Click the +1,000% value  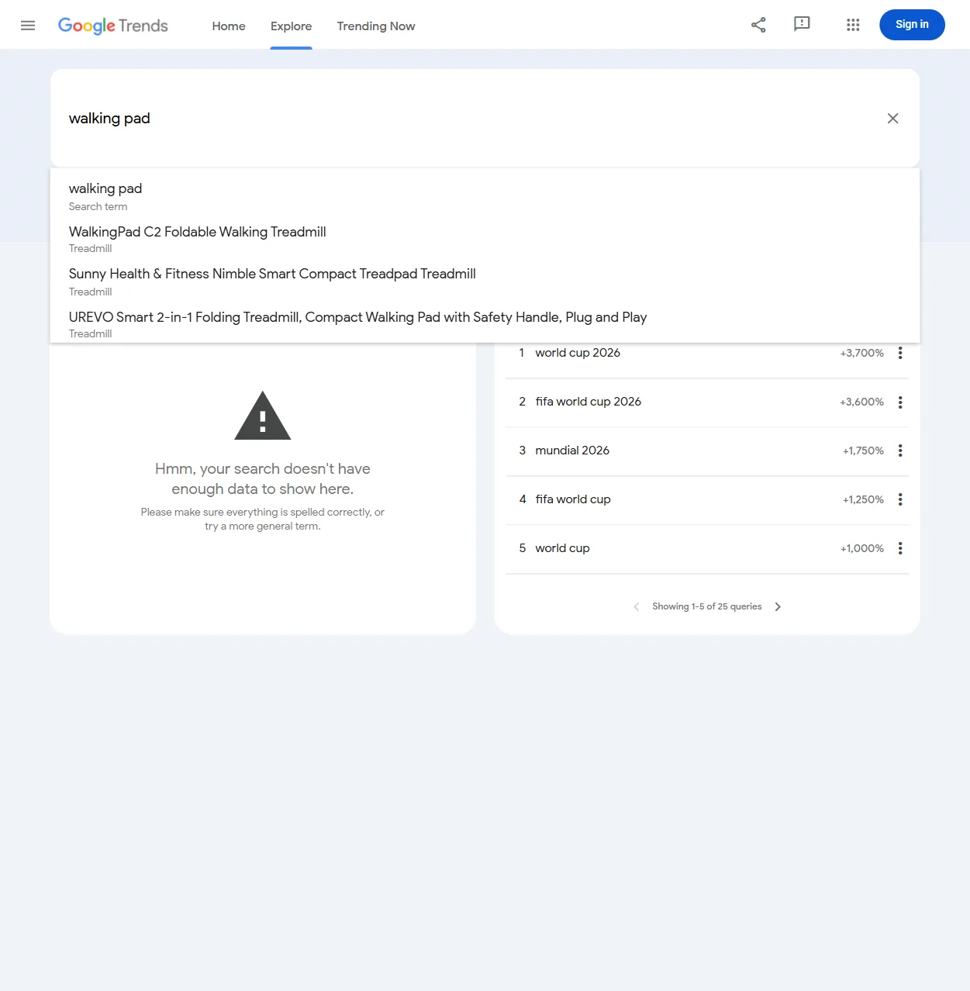(x=862, y=548)
